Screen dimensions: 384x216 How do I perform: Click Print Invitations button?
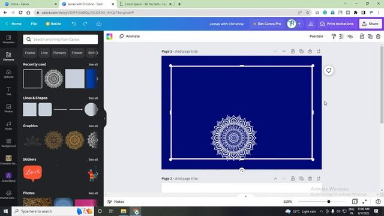tap(337, 24)
